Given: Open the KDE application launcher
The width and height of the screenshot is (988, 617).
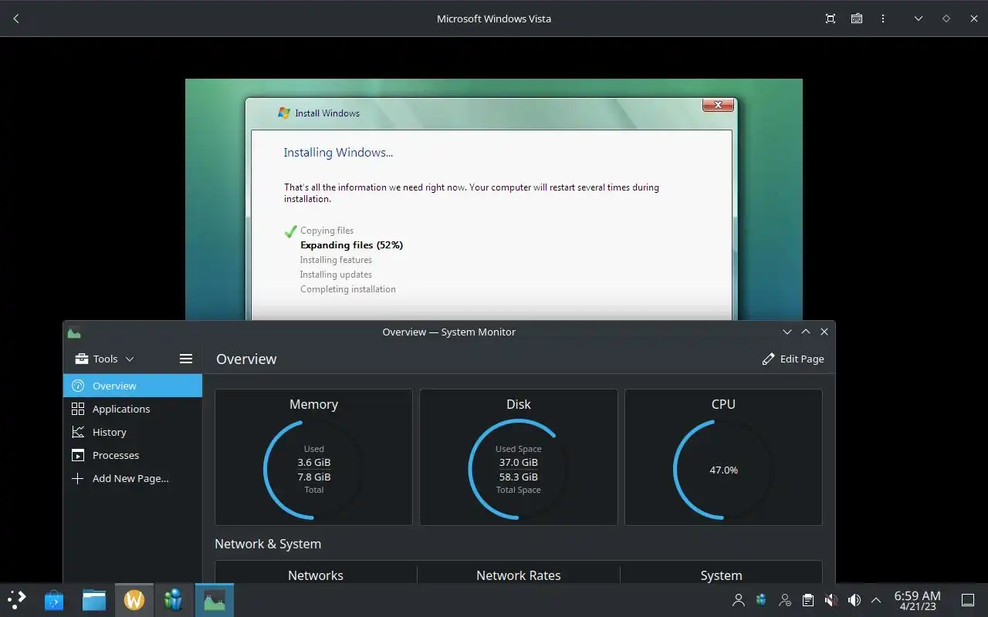Looking at the screenshot, I should coord(17,599).
